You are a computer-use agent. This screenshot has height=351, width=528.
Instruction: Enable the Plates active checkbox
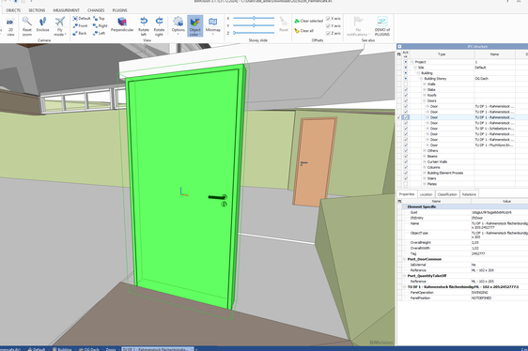coord(406,184)
